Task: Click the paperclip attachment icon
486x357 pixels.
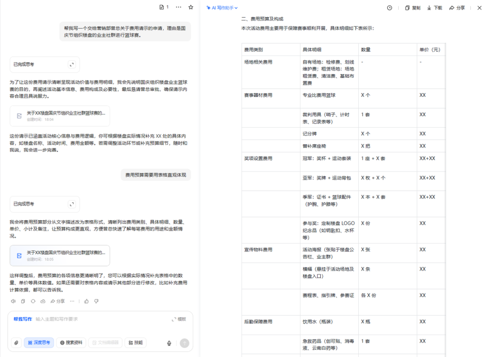Action: tap(16, 343)
